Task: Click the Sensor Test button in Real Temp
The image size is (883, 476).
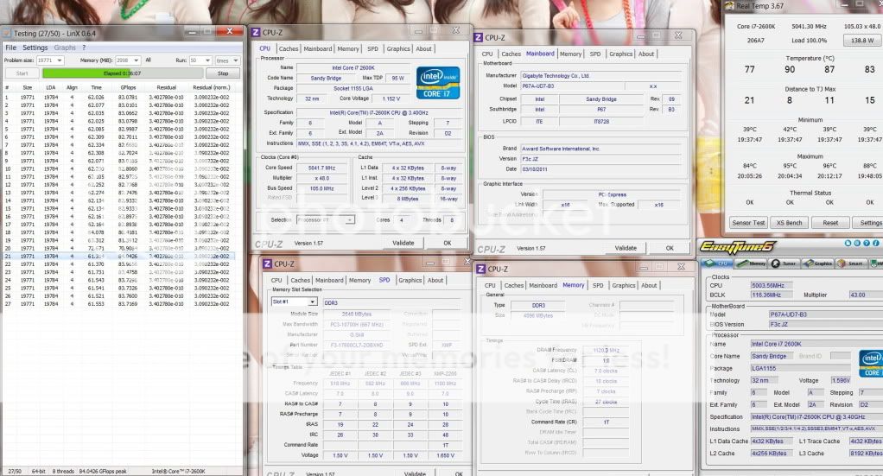Action: pos(748,222)
